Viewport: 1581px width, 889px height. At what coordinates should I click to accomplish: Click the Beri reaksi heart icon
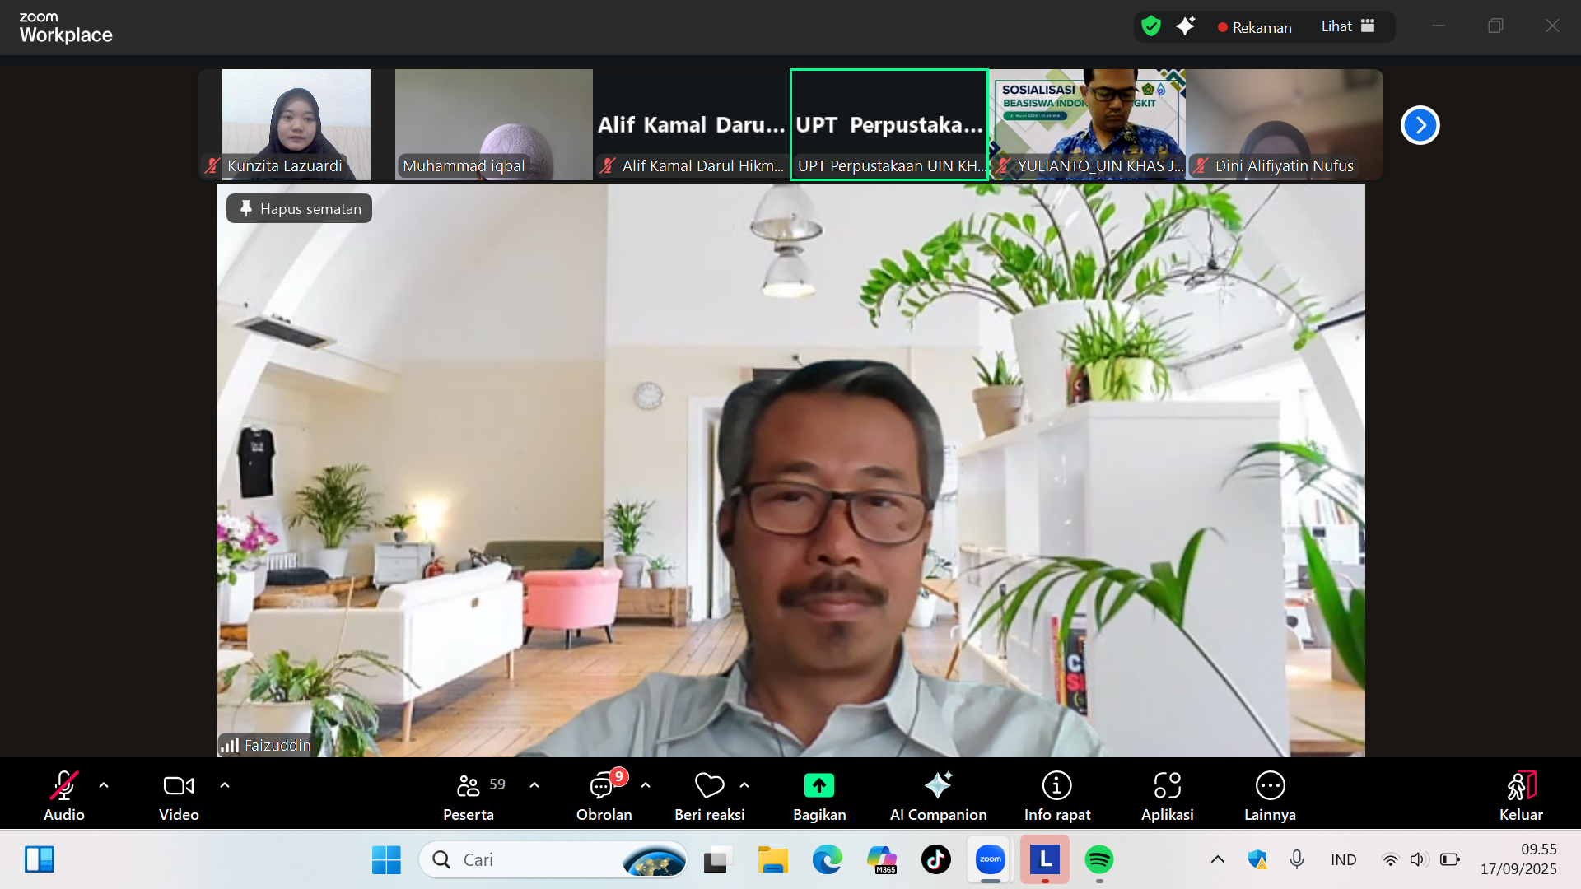pyautogui.click(x=709, y=786)
